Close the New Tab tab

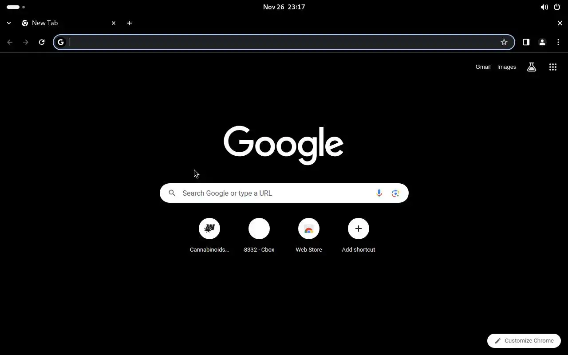pyautogui.click(x=114, y=23)
